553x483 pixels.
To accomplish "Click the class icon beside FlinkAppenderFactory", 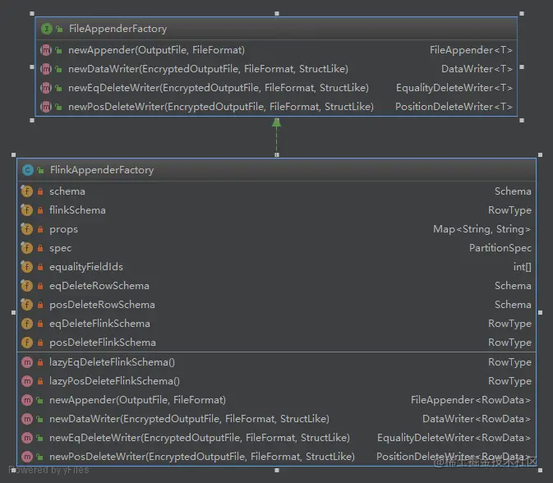I will (x=27, y=170).
